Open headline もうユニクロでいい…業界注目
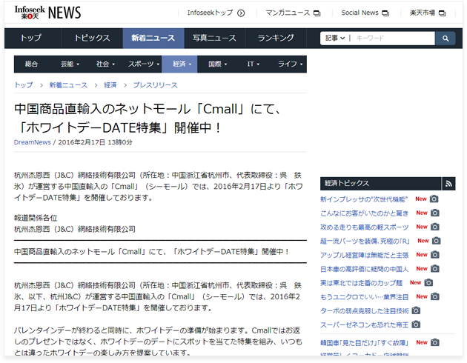The width and height of the screenshot is (467, 363). pyautogui.click(x=364, y=297)
